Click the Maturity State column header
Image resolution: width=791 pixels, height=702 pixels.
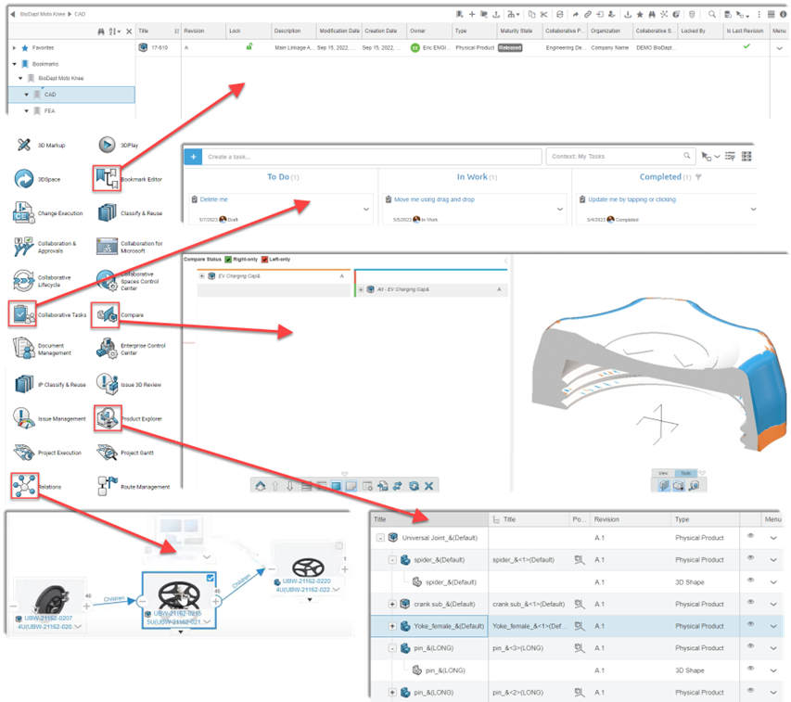pyautogui.click(x=516, y=31)
